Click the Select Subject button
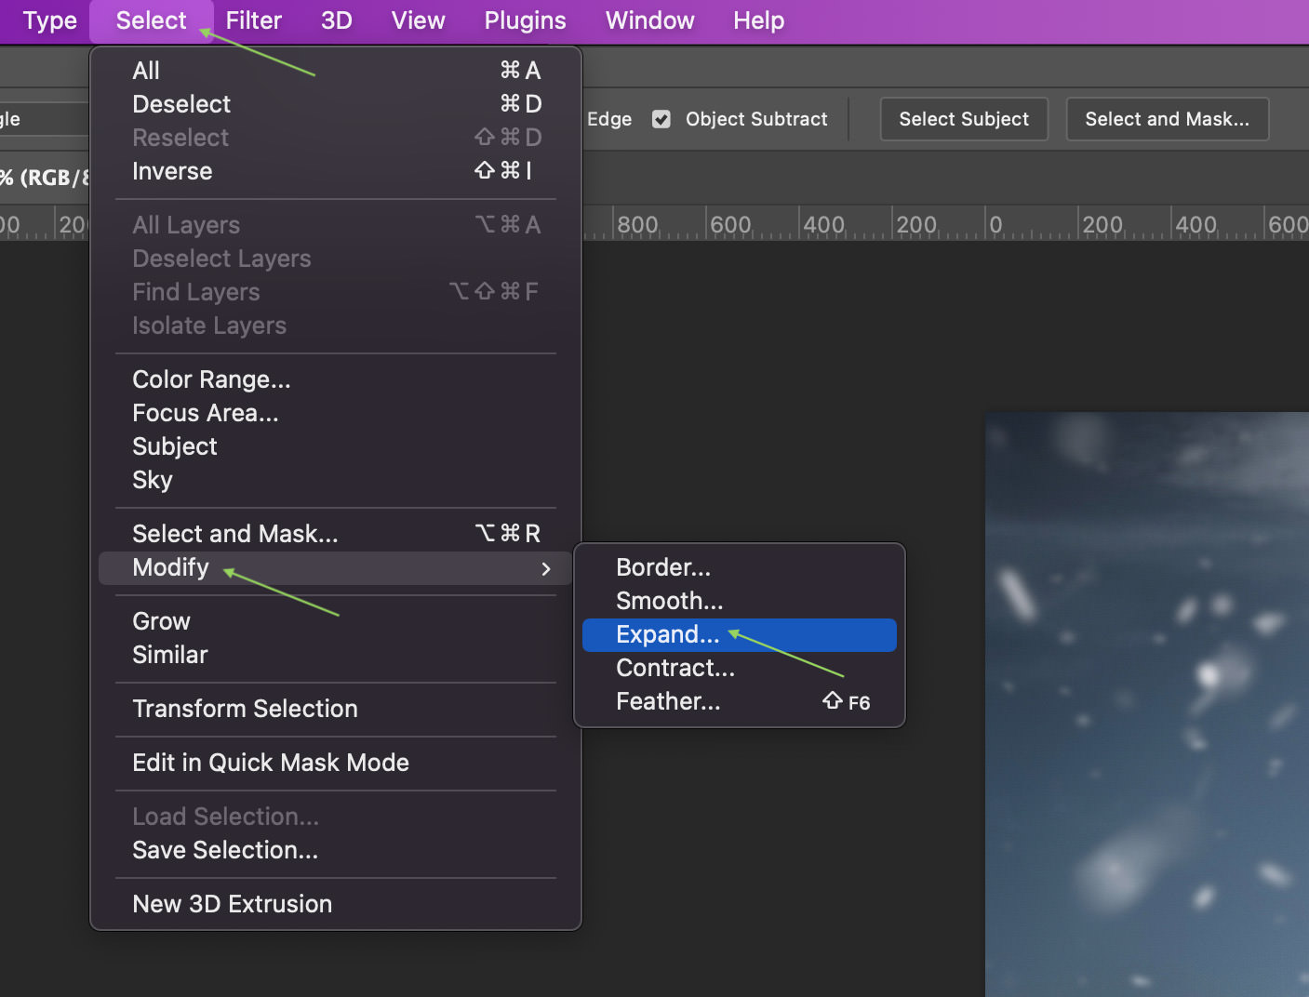1309x997 pixels. [x=963, y=119]
